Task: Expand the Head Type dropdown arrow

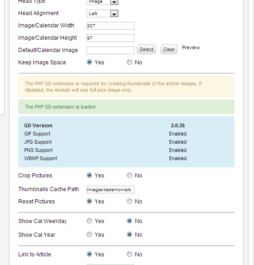Action: click(114, 2)
